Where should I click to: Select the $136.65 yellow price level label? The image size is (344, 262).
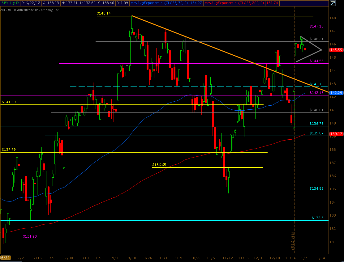[159, 165]
